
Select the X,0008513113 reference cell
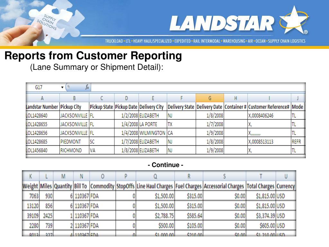(270, 142)
